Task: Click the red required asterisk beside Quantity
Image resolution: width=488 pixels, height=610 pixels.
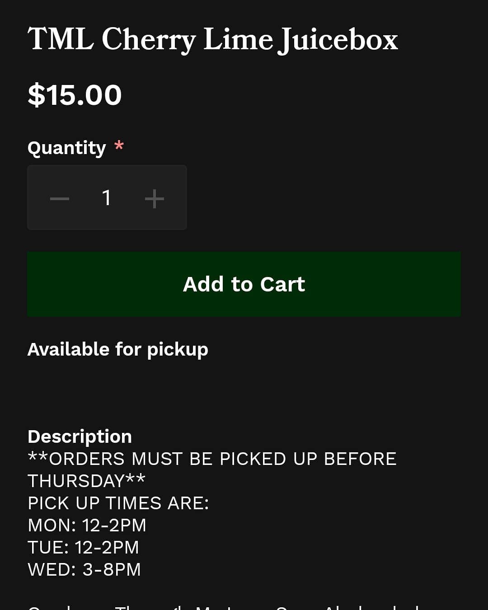Action: click(119, 146)
